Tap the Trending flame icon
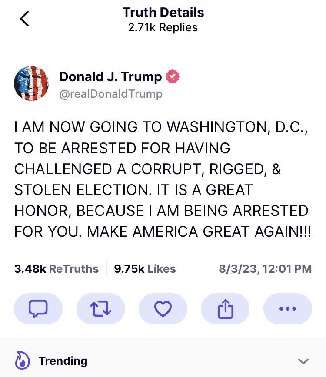The image size is (326, 377). click(x=21, y=361)
